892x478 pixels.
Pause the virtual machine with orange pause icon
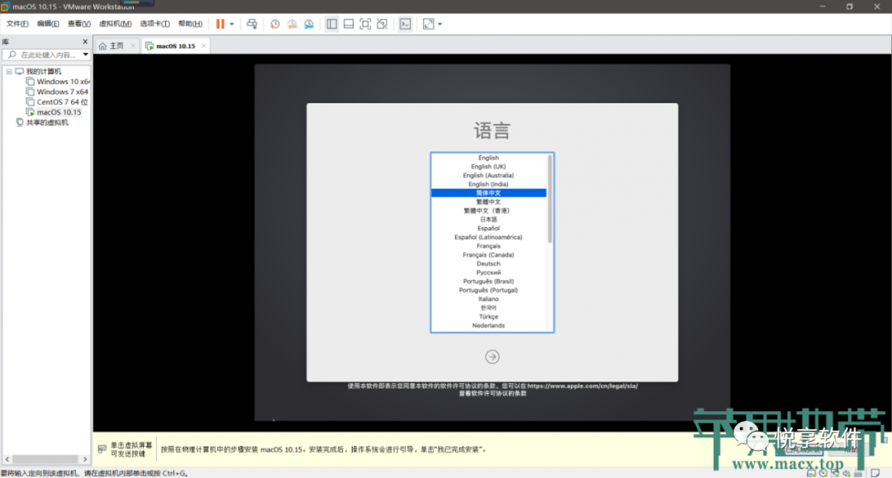point(221,24)
